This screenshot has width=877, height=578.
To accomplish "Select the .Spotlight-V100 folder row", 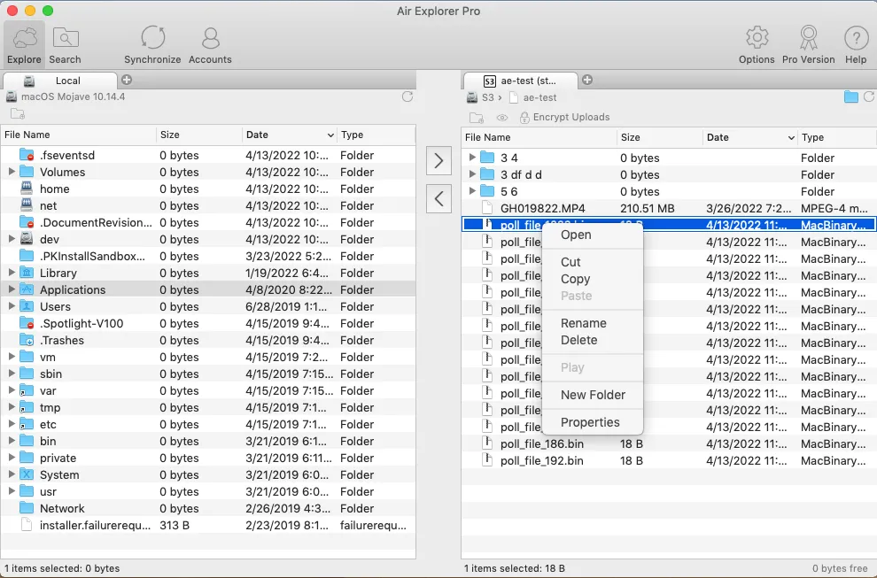I will pos(208,323).
